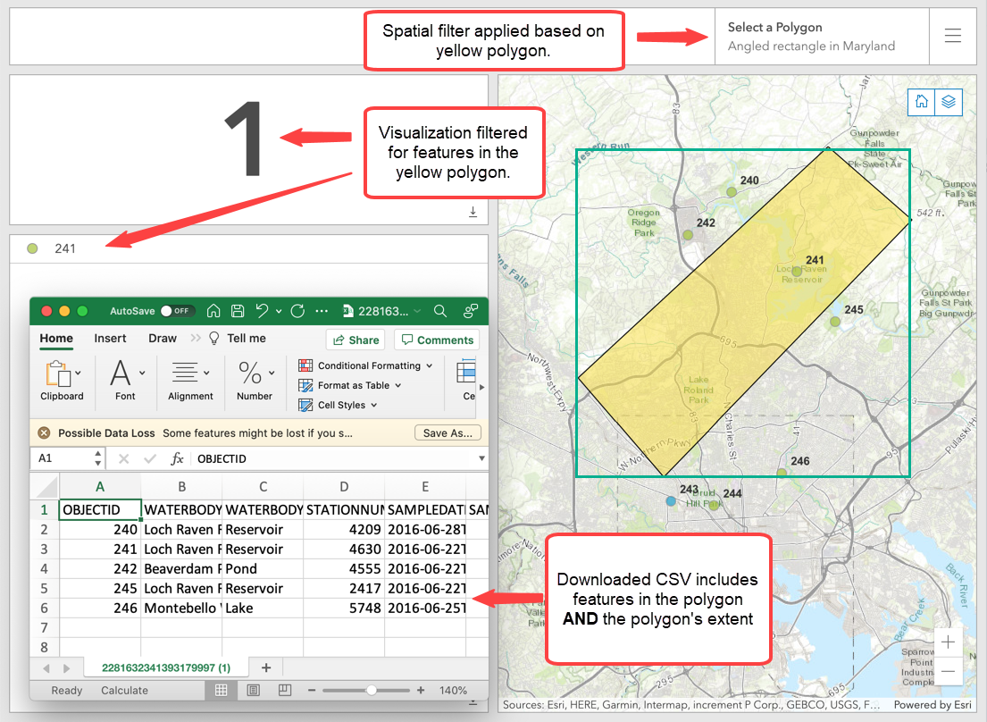The image size is (987, 722).
Task: Click cell containing Beaverdam
Action: coord(181,569)
